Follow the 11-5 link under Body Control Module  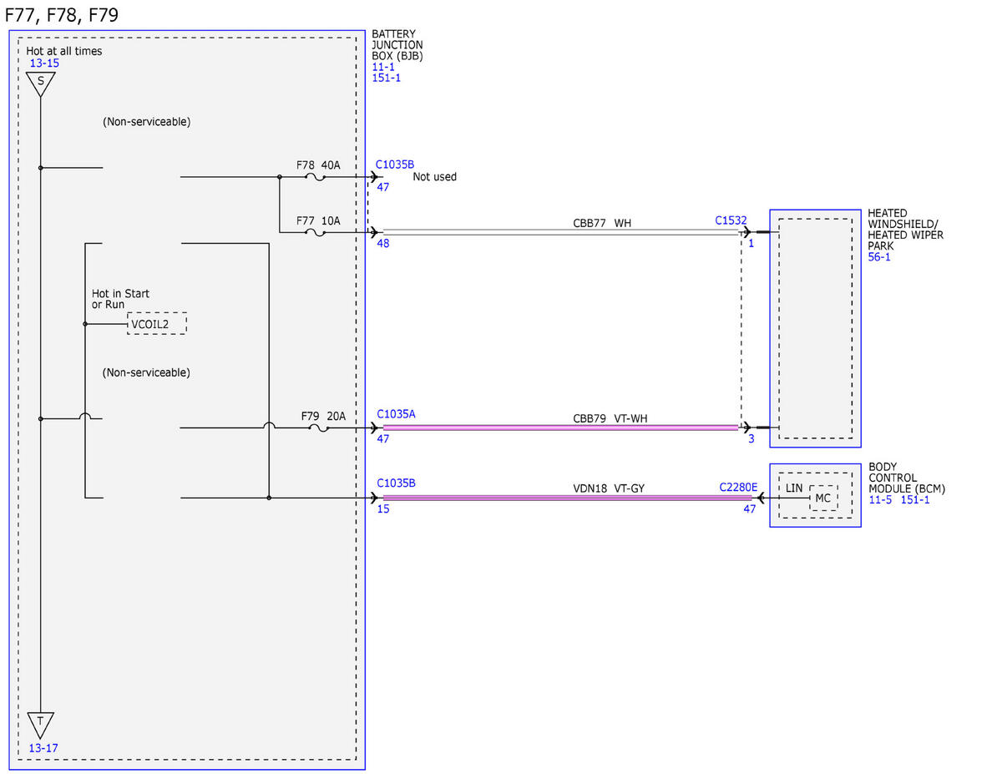point(880,499)
